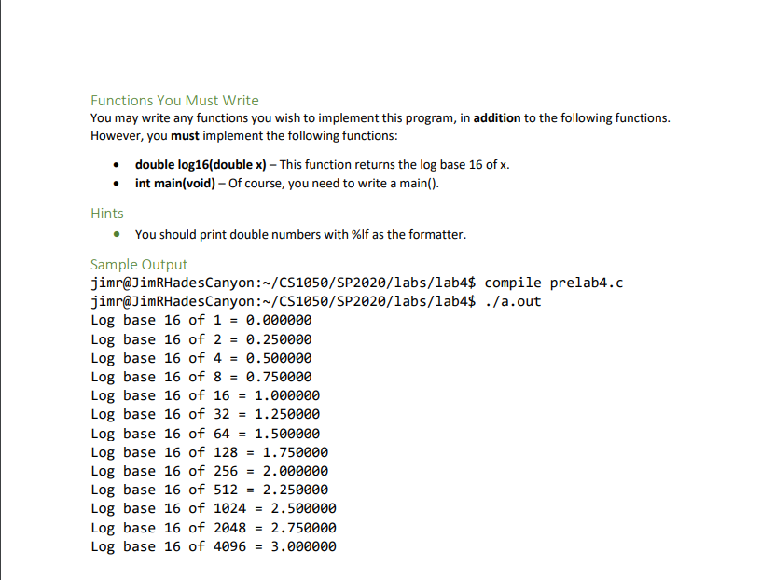Click the output line for 4096
Image resolution: width=761 pixels, height=580 pixels.
pos(213,546)
